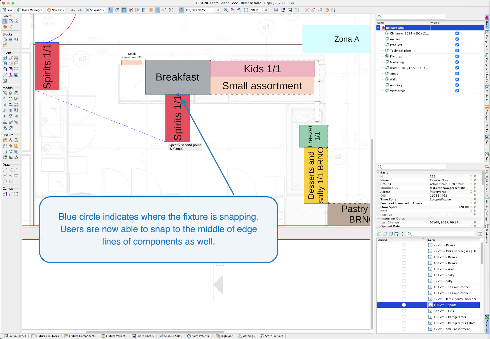This screenshot has height=339, width=490.
Task: Click the bookmark add icon in the toolbar
Action: coord(333,10)
